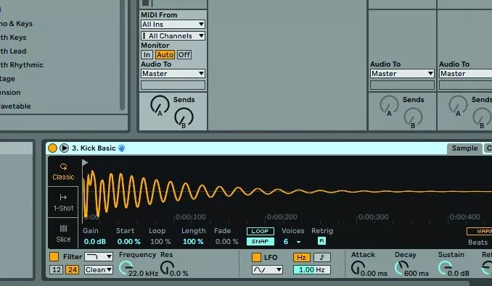Image resolution: width=492 pixels, height=286 pixels.
Task: Open the LFO waveform dropdown
Action: (x=267, y=270)
